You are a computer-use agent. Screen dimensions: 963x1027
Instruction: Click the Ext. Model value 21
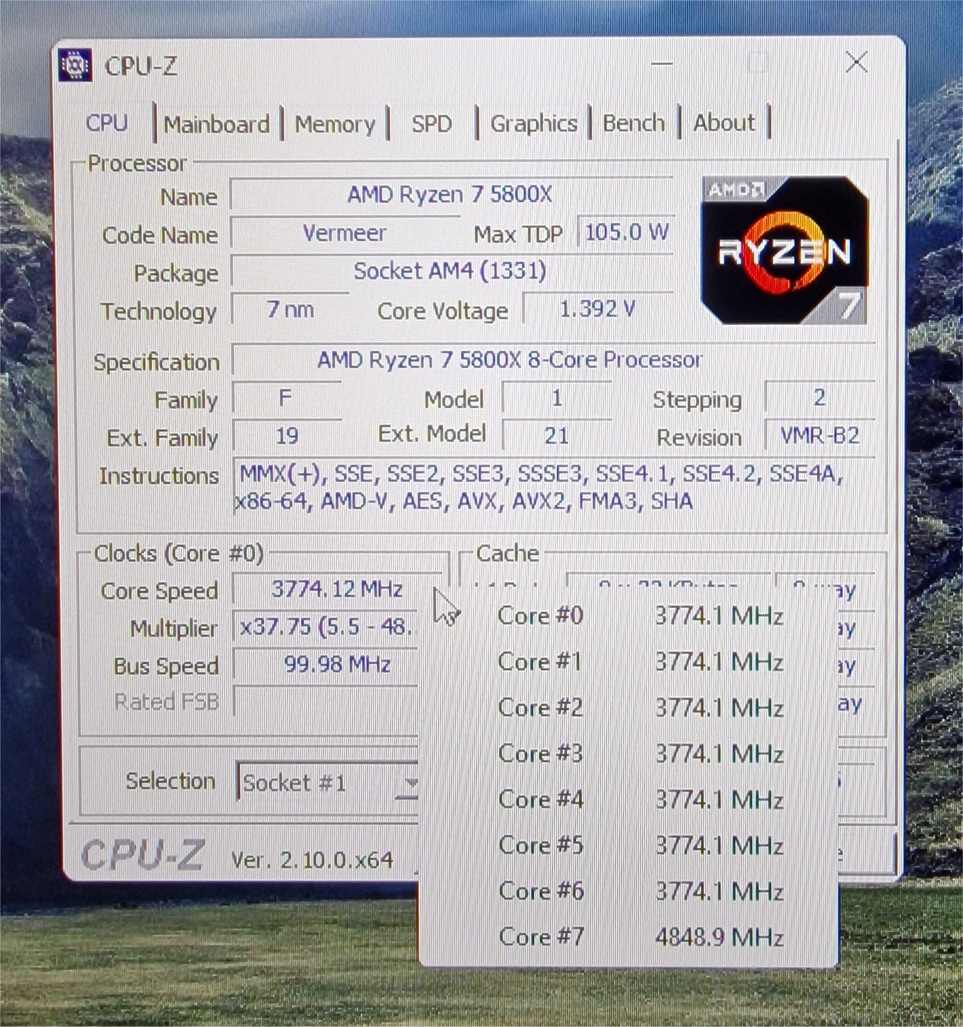557,436
